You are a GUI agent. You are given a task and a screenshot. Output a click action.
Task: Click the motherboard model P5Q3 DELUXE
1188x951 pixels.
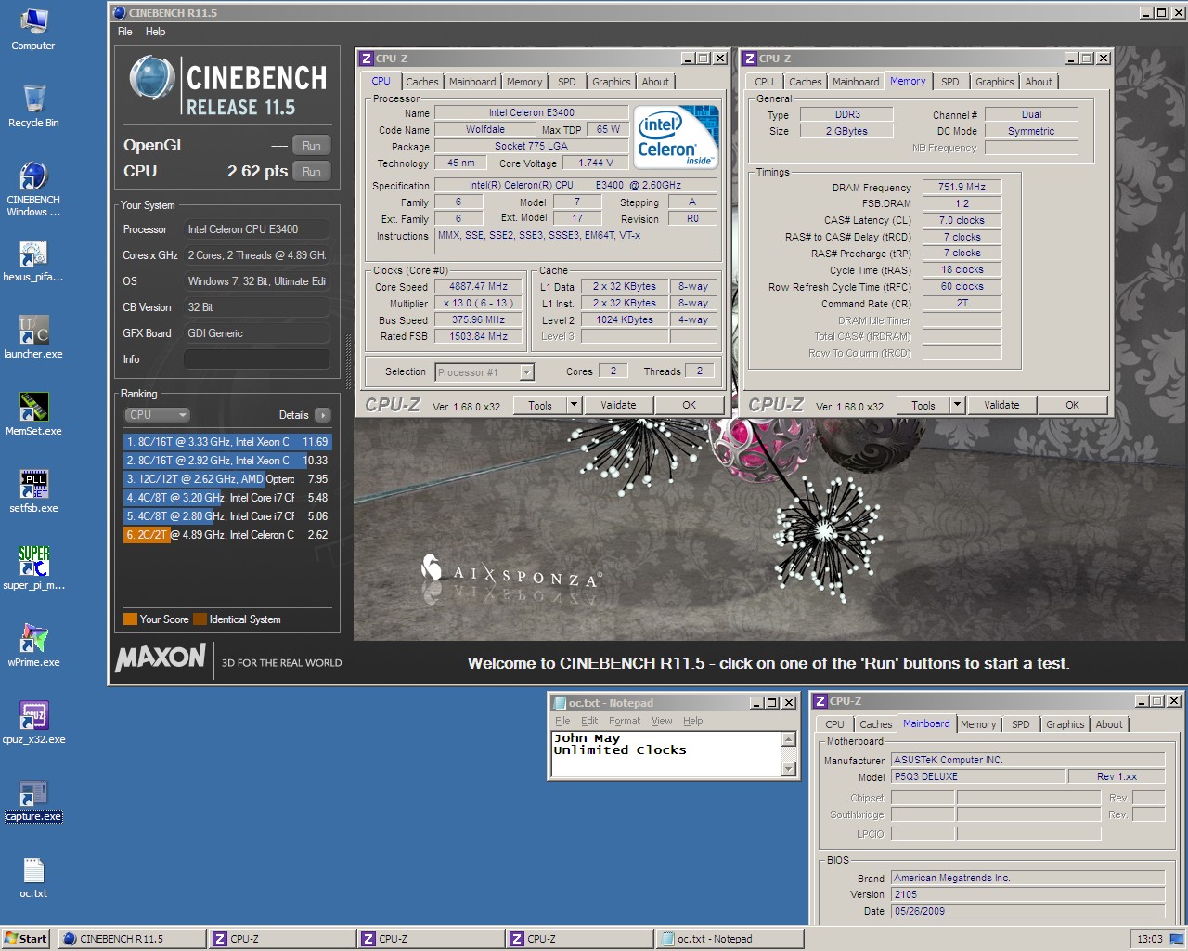coord(977,777)
